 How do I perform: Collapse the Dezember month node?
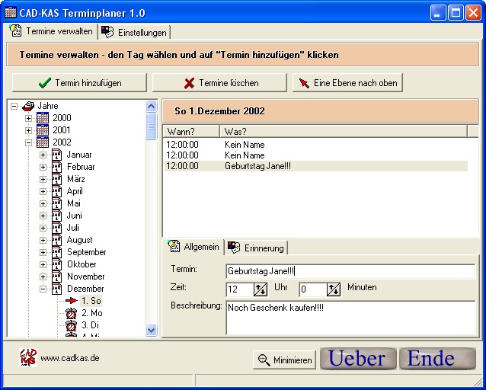(43, 289)
